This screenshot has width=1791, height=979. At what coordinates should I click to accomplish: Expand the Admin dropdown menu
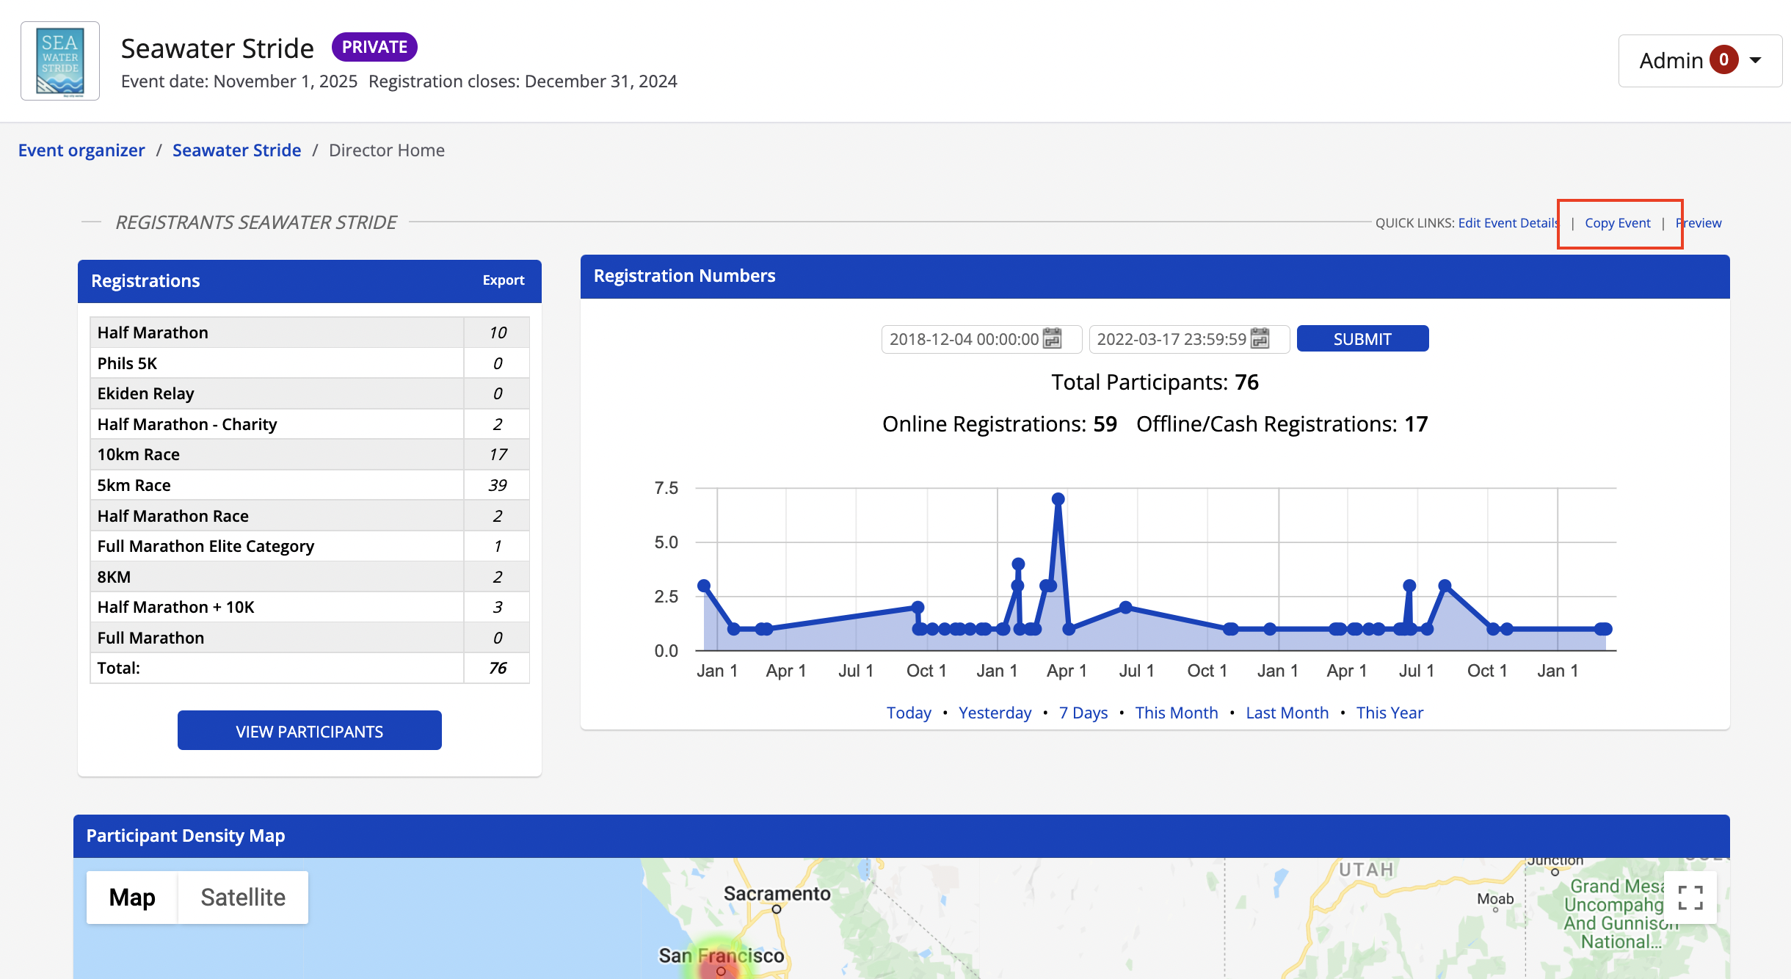[x=1755, y=60]
